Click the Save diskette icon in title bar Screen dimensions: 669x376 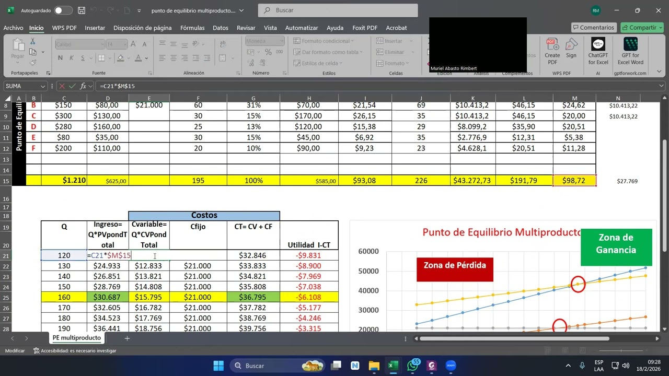click(81, 10)
